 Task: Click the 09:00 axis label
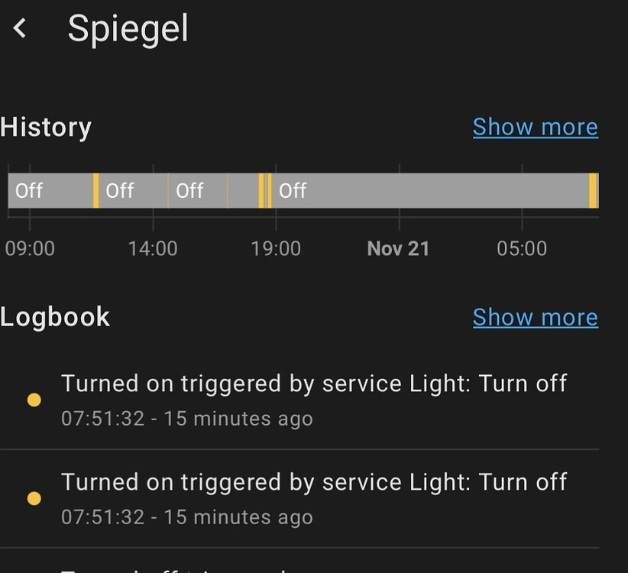pyautogui.click(x=30, y=248)
